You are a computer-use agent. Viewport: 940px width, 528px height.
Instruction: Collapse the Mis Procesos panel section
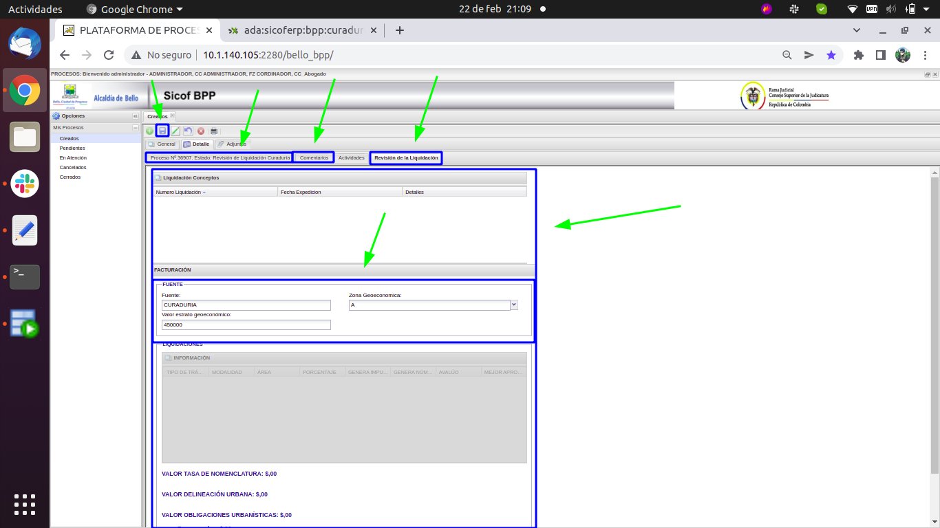pyautogui.click(x=136, y=128)
